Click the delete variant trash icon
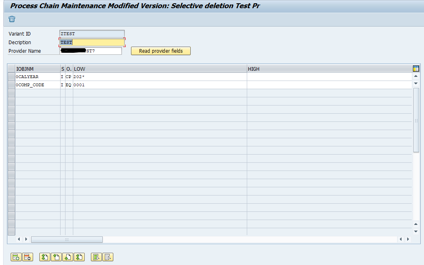The width and height of the screenshot is (424, 265). coord(12,19)
